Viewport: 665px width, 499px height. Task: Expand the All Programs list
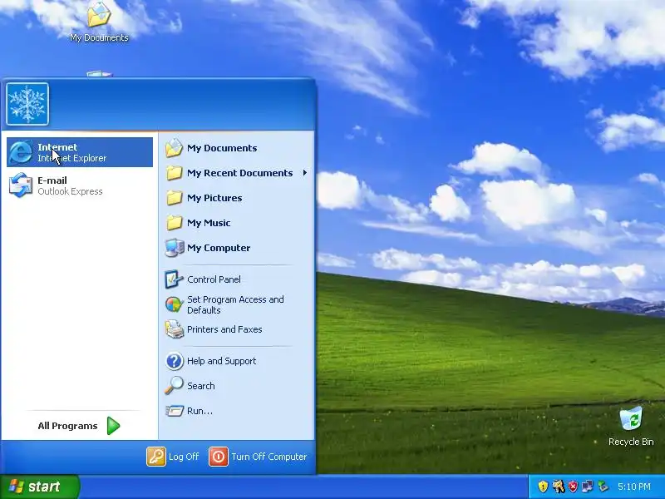[x=79, y=426]
